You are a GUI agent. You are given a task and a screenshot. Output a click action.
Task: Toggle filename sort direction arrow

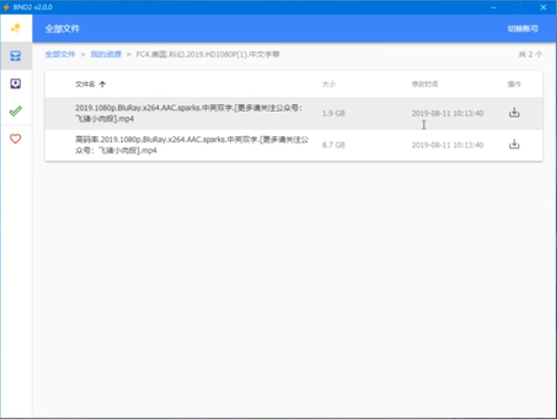pos(103,84)
